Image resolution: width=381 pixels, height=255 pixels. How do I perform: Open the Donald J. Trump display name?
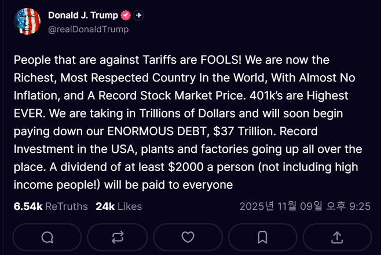(83, 16)
